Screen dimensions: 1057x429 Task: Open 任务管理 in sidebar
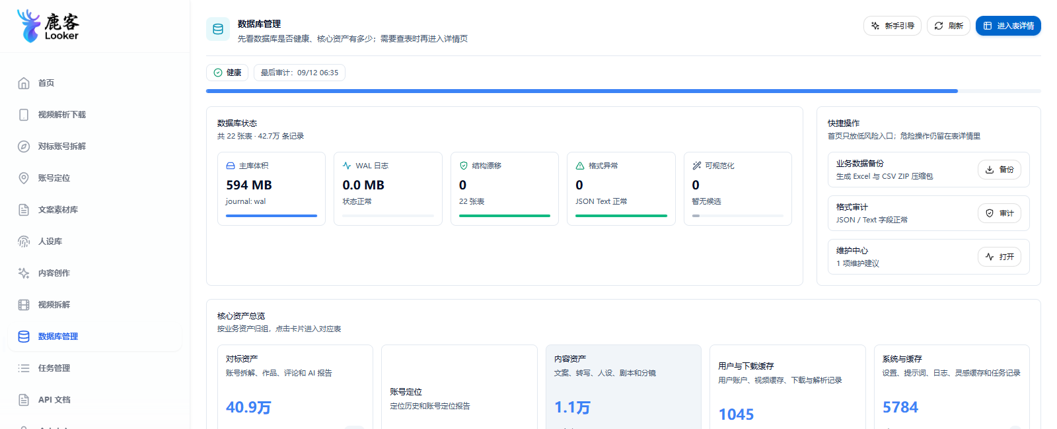tap(95, 368)
